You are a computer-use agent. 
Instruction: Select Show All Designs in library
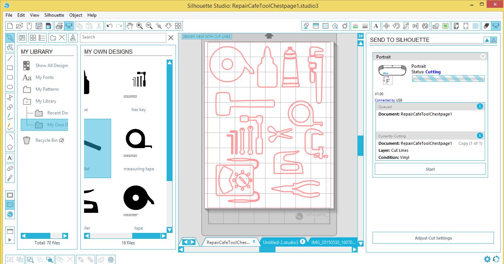point(46,66)
